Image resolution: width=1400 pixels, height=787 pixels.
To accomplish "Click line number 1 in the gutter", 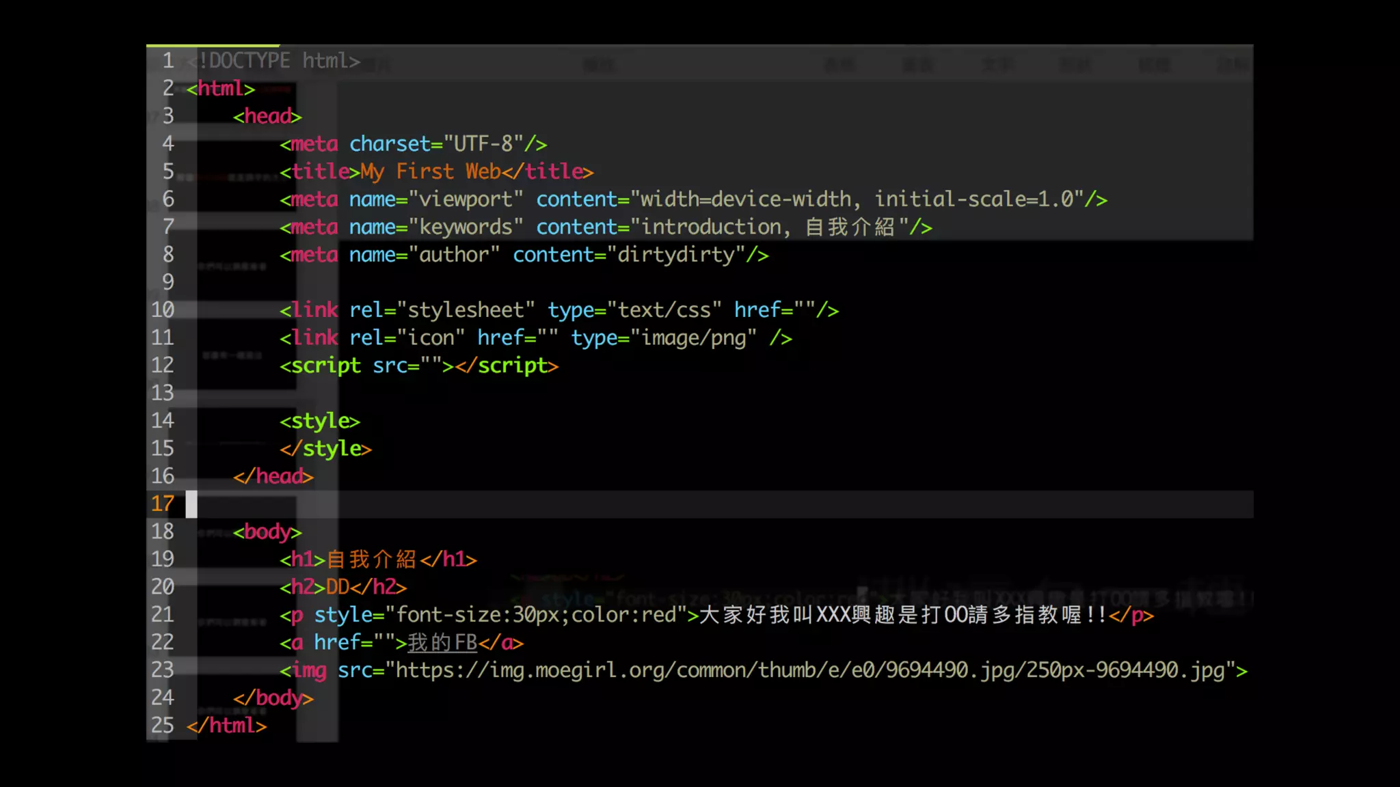I will (168, 61).
